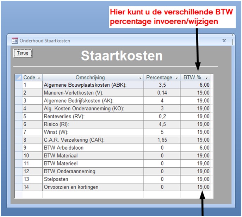Viewport: 242px width, 217px height.
Task: Close the Onderhoud Staartkosten window
Action: click(x=224, y=41)
